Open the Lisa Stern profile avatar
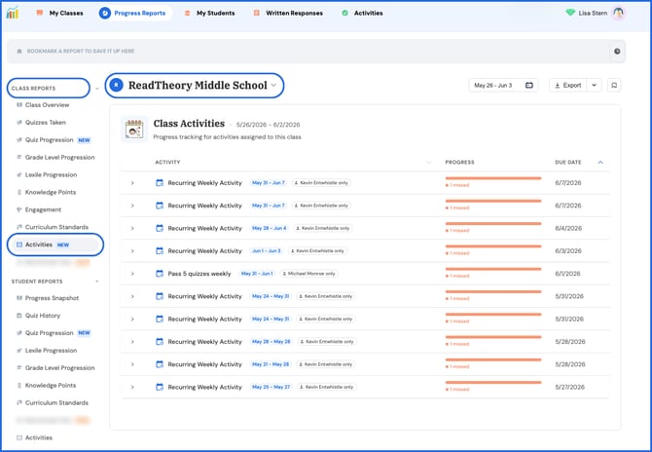 point(619,13)
